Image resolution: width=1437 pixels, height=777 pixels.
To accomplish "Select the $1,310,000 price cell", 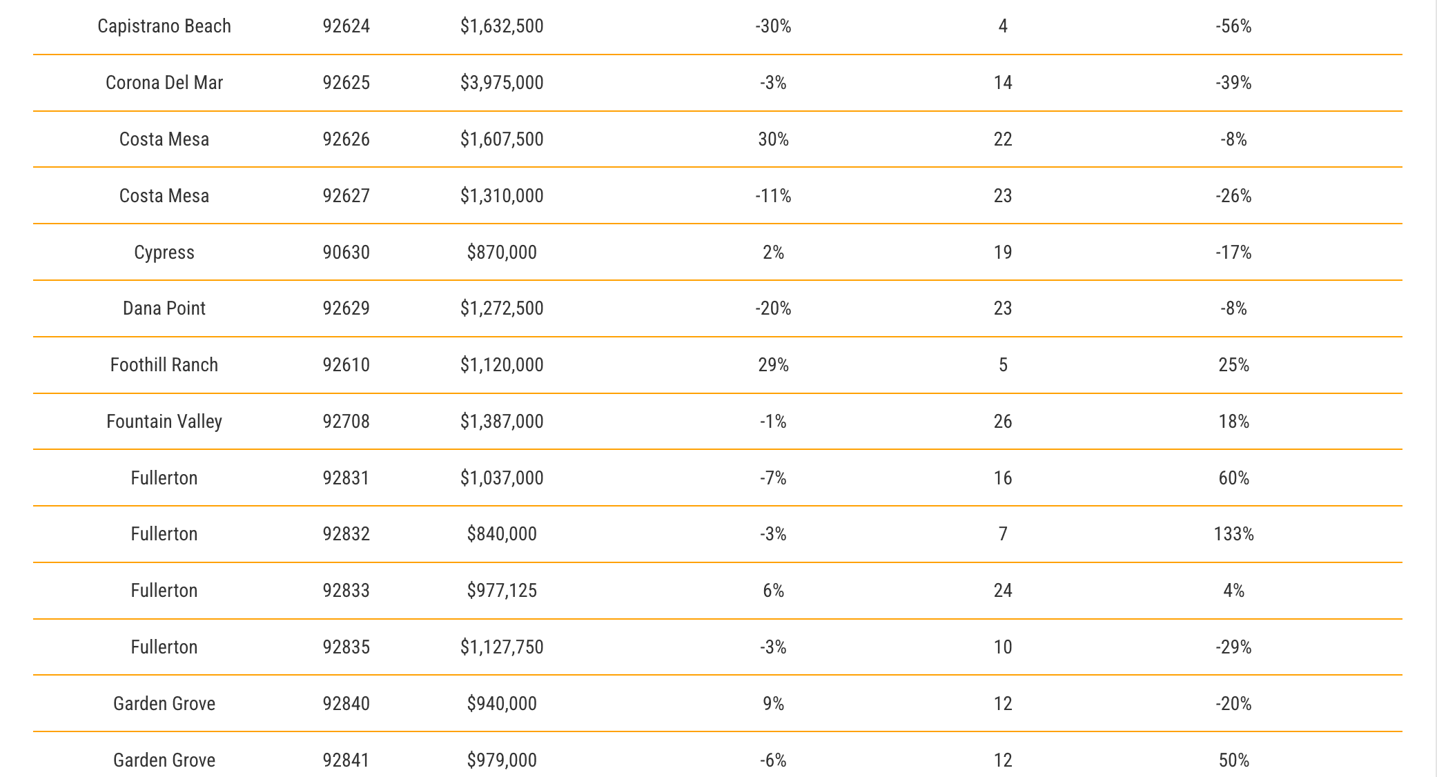I will point(502,196).
